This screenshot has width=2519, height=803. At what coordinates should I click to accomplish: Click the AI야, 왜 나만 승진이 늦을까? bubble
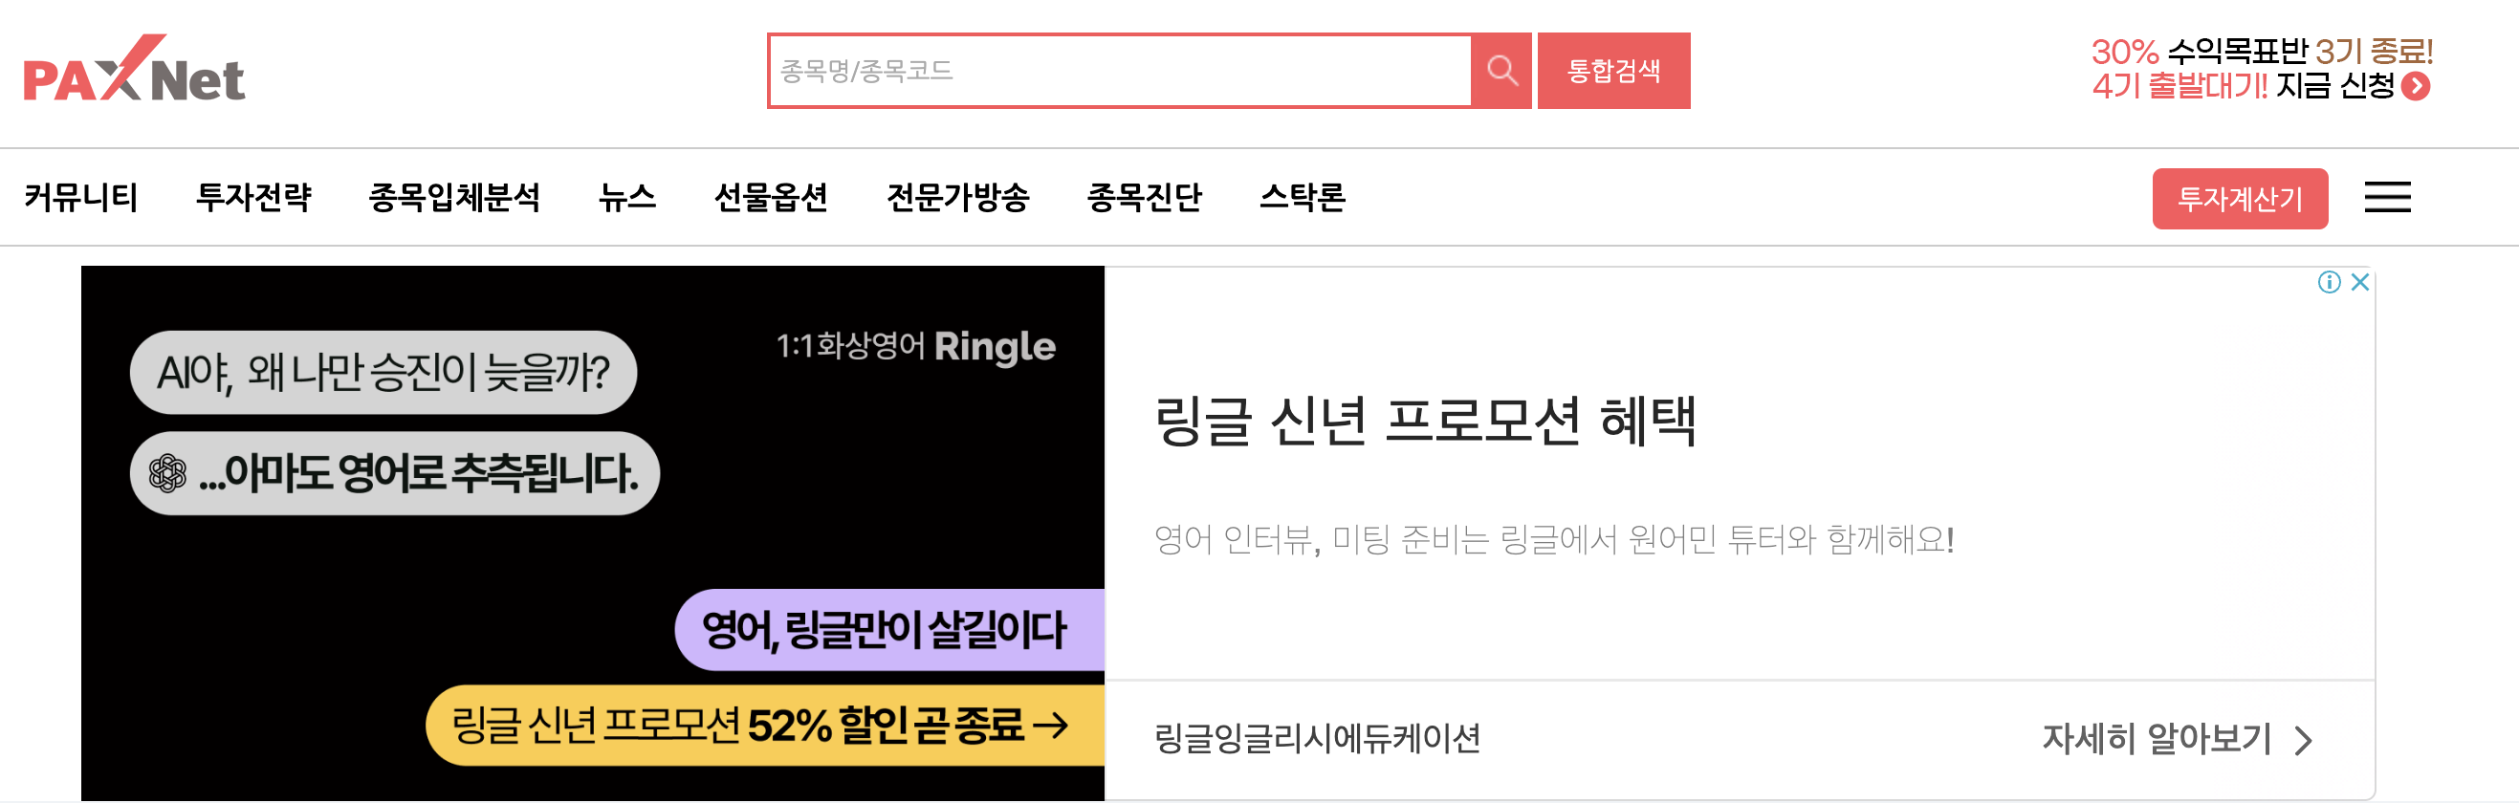tap(383, 372)
